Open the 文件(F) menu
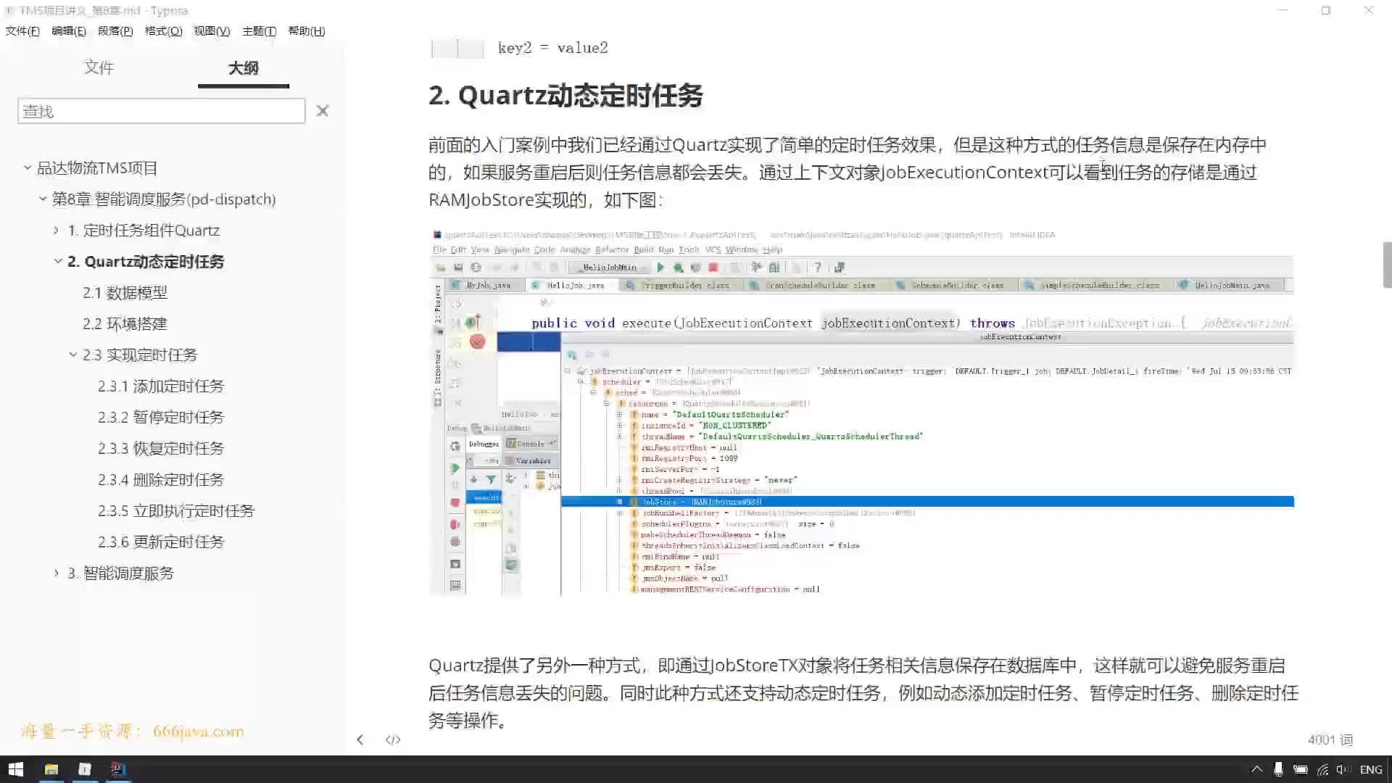Viewport: 1392px width, 783px height. click(22, 31)
